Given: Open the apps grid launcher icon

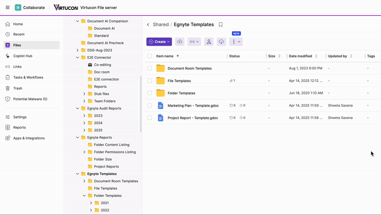Looking at the screenshot, I should coord(8,8).
